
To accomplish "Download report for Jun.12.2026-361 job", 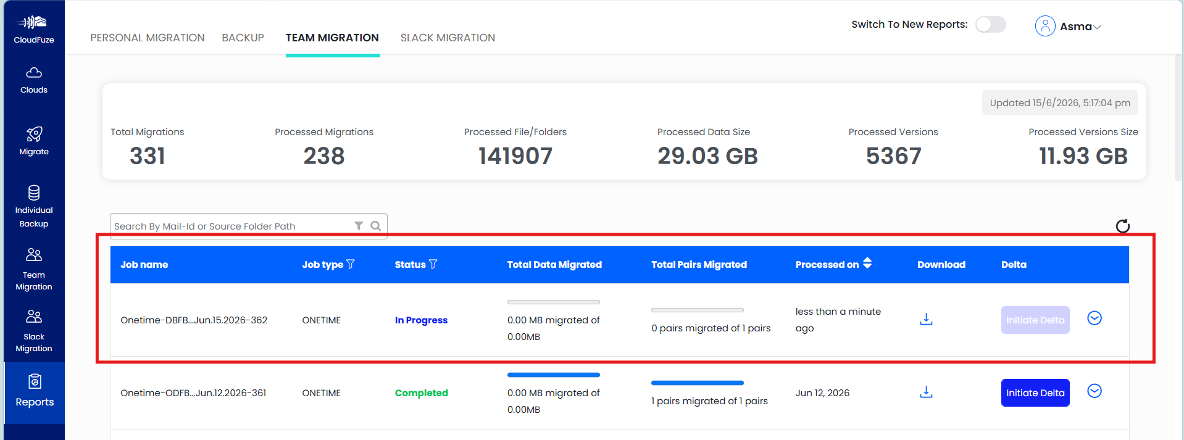I will [x=926, y=392].
